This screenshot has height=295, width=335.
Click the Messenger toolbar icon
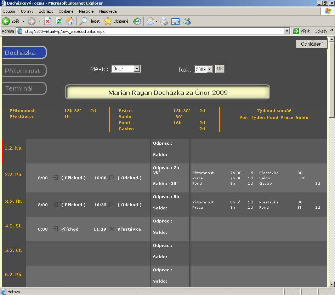tap(187, 21)
